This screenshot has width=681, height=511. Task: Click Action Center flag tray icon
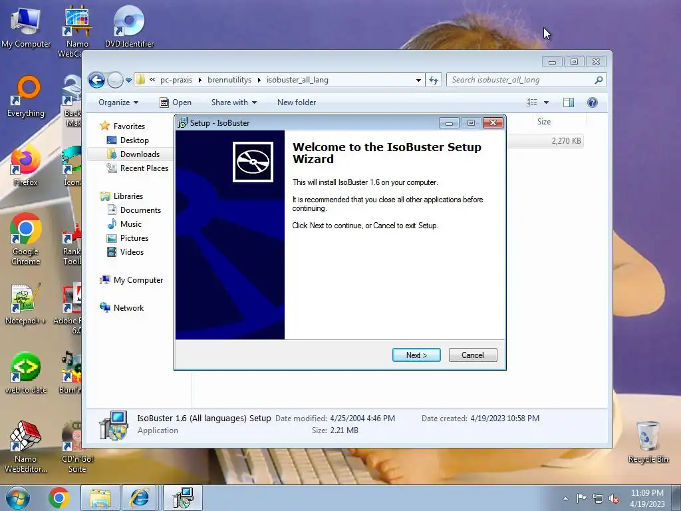click(581, 498)
